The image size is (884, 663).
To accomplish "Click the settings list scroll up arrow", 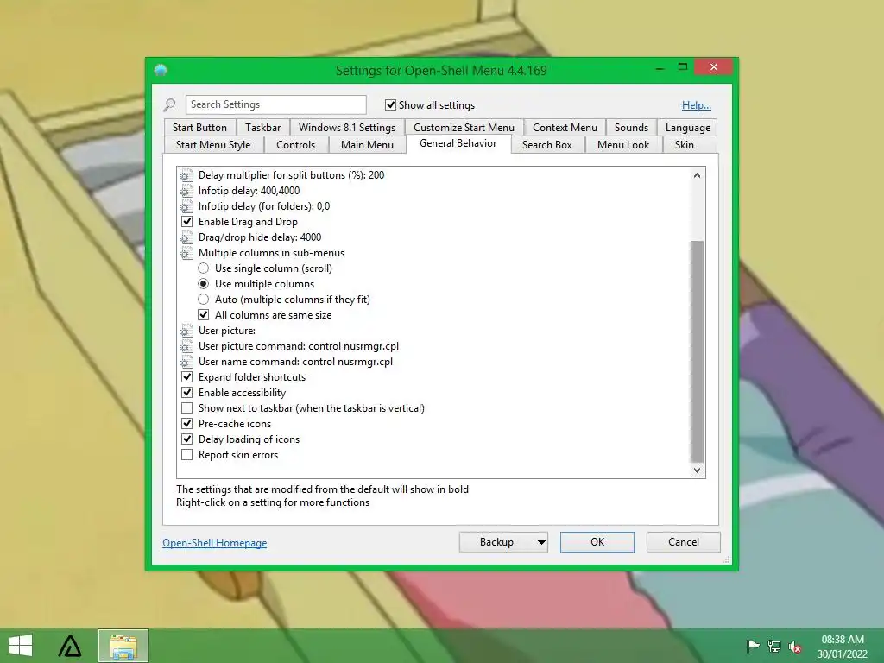I will pos(698,175).
